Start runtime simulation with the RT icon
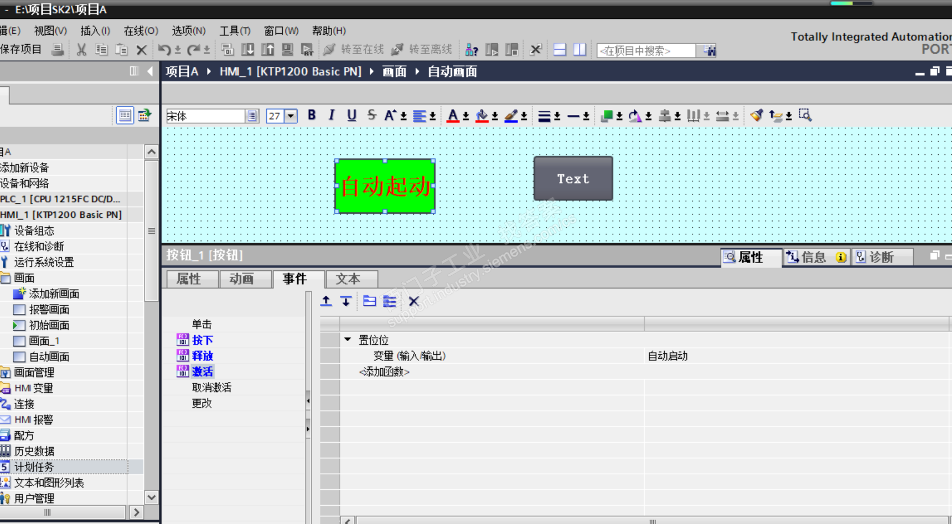The image size is (952, 524). click(x=307, y=50)
